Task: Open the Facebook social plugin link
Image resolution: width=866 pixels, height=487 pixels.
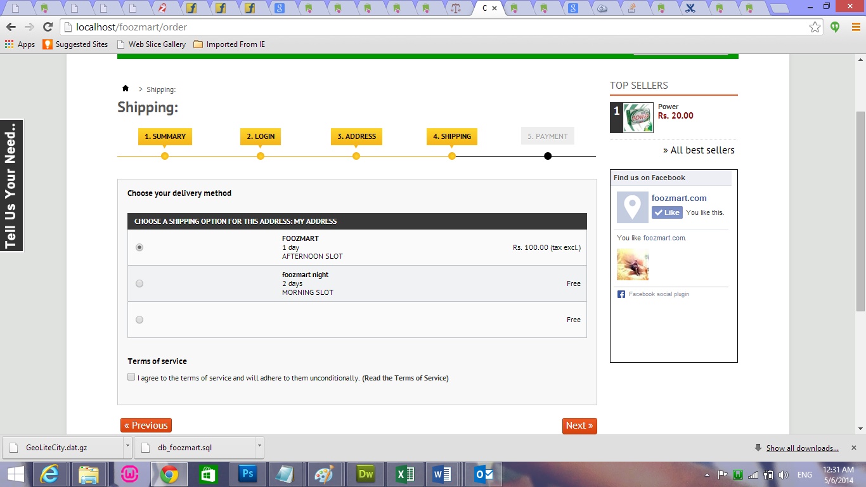Action: click(659, 294)
